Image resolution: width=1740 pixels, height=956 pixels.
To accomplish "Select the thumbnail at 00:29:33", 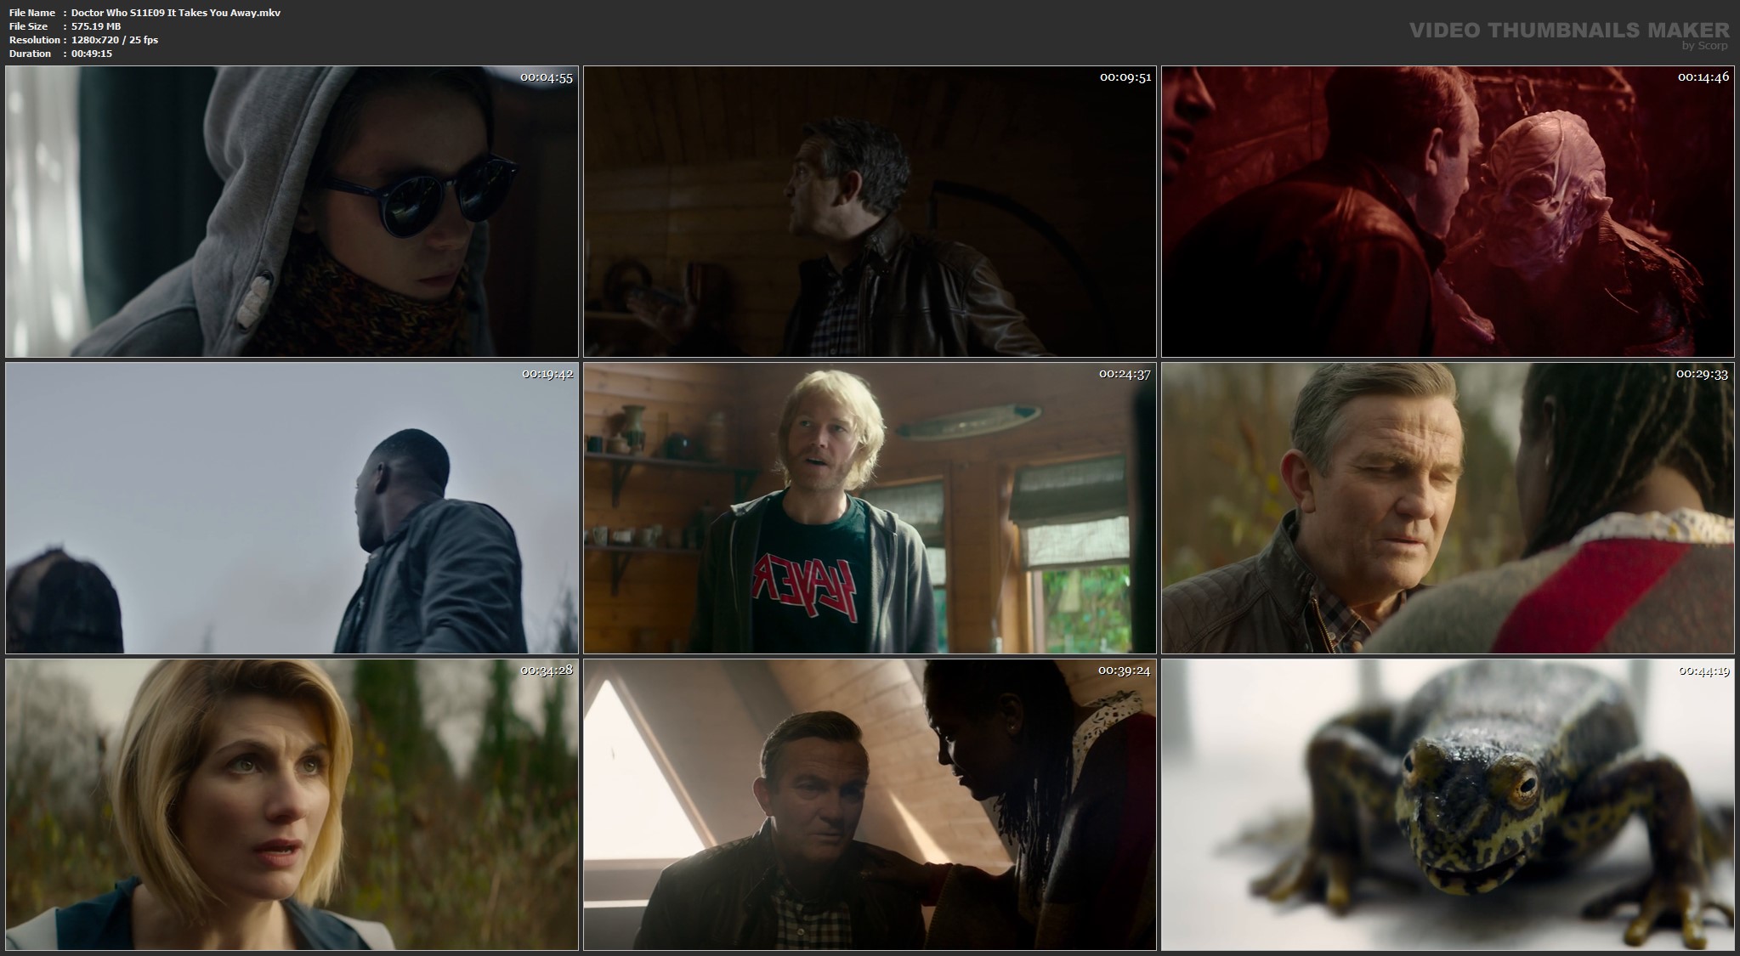I will tap(1448, 508).
